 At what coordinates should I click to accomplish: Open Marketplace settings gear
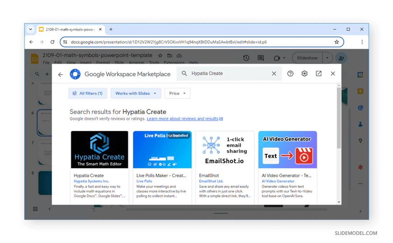click(304, 73)
